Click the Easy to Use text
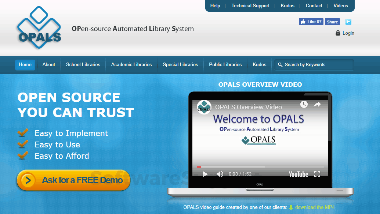The image size is (380, 214). point(57,145)
